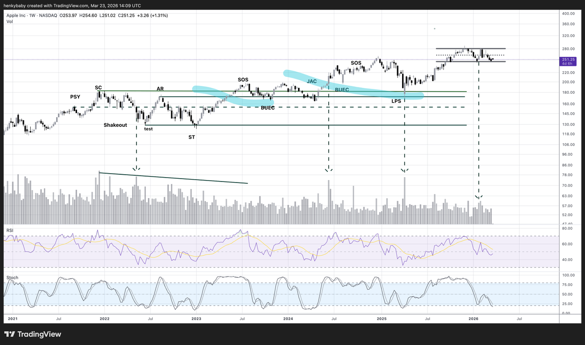Click the henkybaby created-with attribution line
The height and width of the screenshot is (345, 585).
click(72, 5)
